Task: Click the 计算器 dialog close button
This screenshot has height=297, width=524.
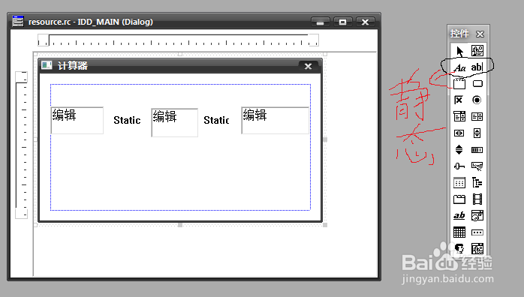Action: click(x=308, y=67)
